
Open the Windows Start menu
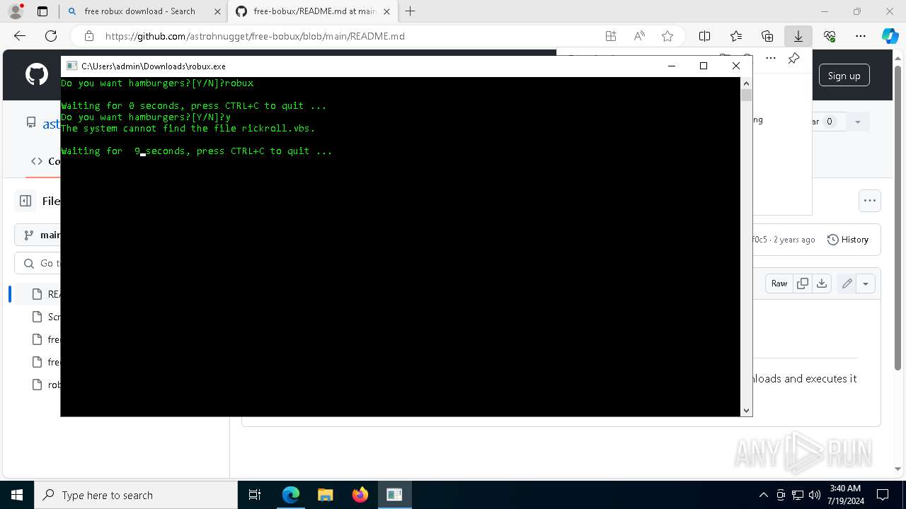17,495
